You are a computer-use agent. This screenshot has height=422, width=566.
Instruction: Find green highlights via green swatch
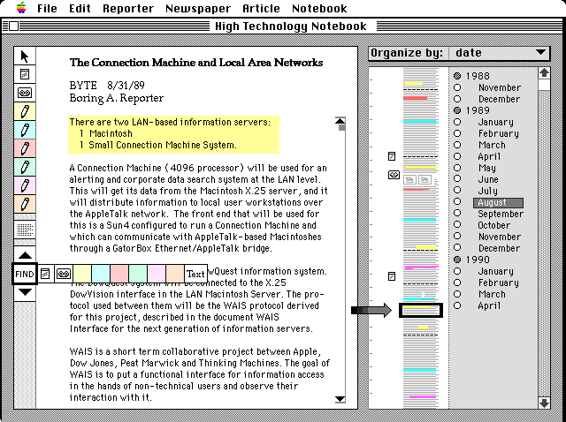(138, 274)
